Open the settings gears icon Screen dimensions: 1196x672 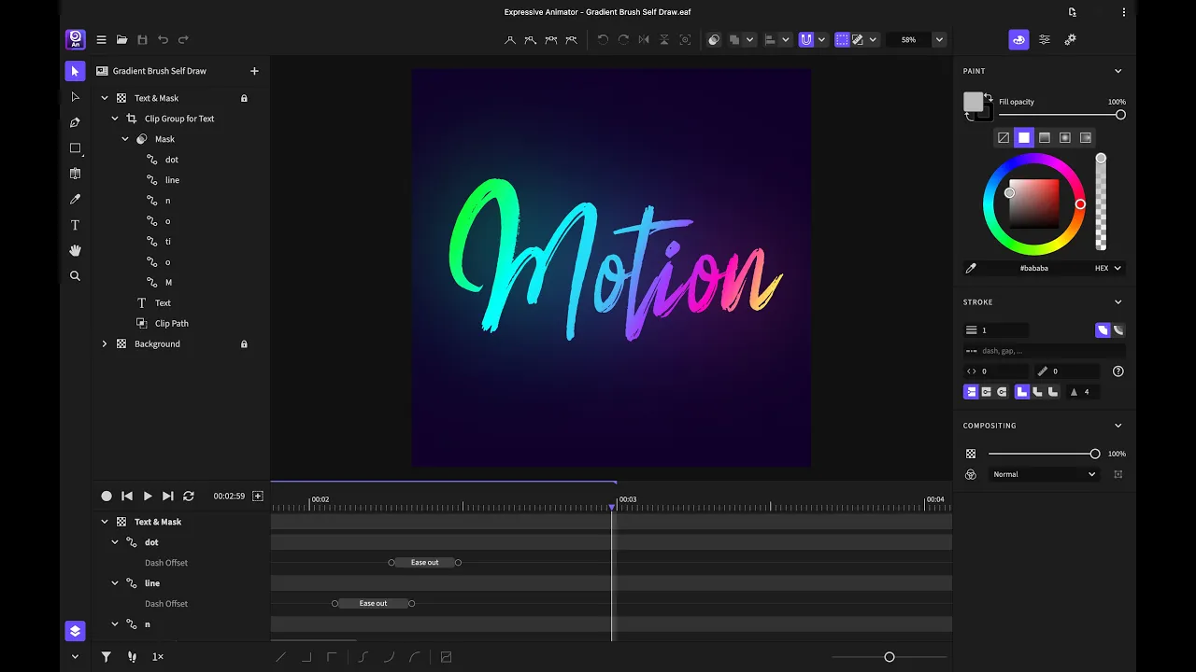[x=1071, y=39]
